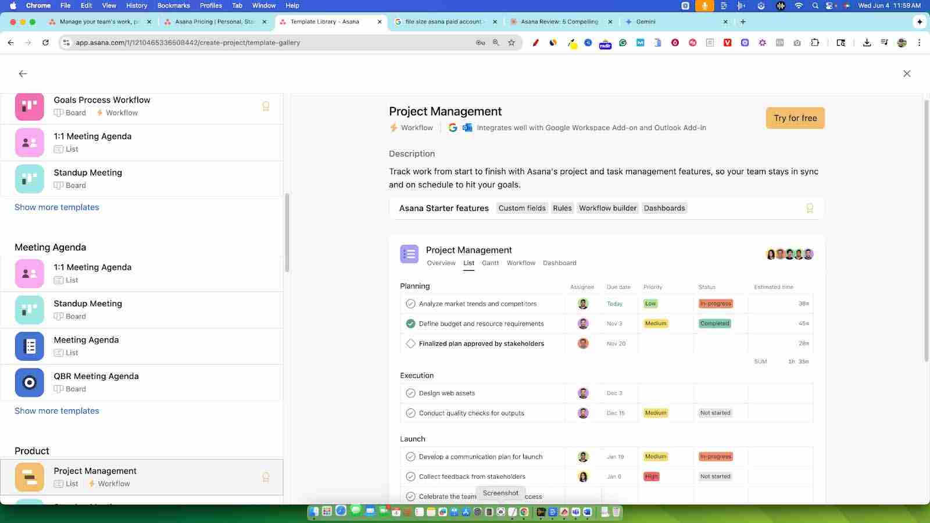Expand 'Show more templates' under Meeting Agenda
This screenshot has width=930, height=523.
tap(56, 411)
